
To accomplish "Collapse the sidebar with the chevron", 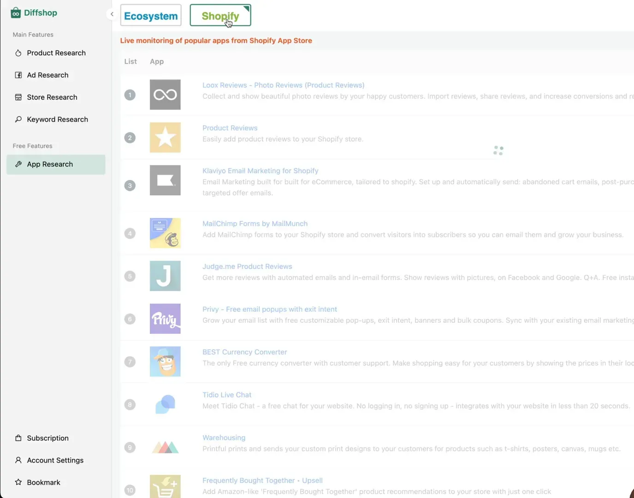I will [x=112, y=14].
